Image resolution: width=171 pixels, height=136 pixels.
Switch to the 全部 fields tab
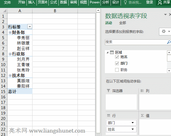click(123, 23)
